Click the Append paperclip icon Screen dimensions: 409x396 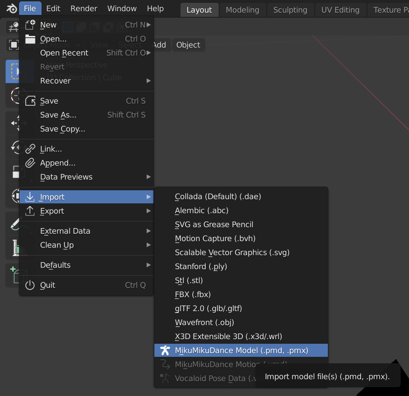30,163
